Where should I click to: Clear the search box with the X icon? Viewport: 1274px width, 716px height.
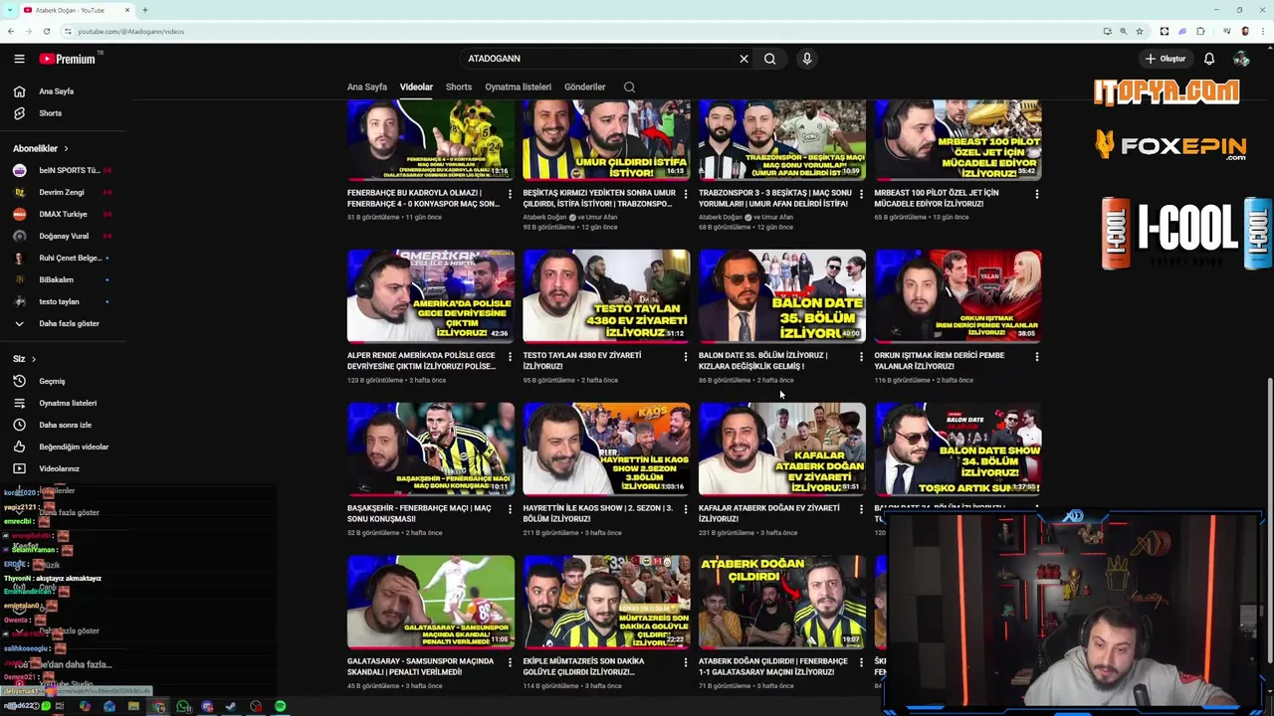point(743,59)
